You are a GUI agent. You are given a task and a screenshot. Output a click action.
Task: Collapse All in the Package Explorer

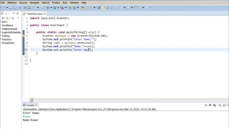pyautogui.click(x=3, y=18)
